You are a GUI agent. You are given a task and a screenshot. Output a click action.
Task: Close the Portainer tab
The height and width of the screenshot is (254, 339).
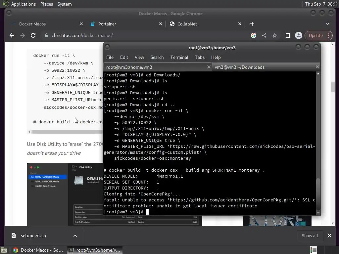pos(161,24)
